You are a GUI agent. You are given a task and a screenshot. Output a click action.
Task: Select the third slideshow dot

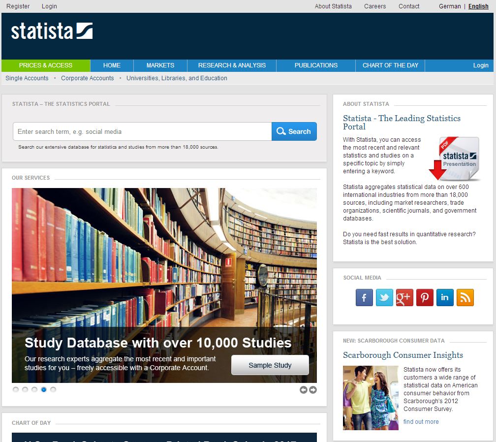click(x=34, y=389)
